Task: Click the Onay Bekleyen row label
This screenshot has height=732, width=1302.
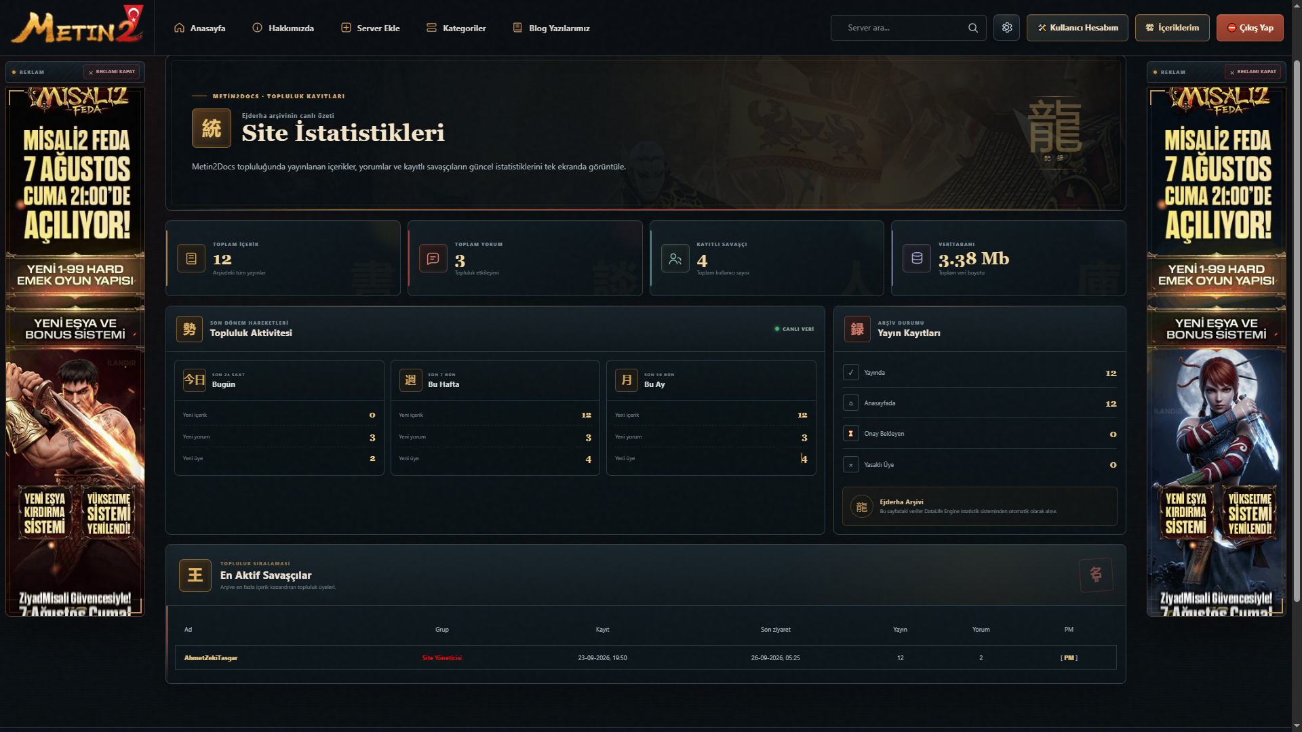Action: 884,434
